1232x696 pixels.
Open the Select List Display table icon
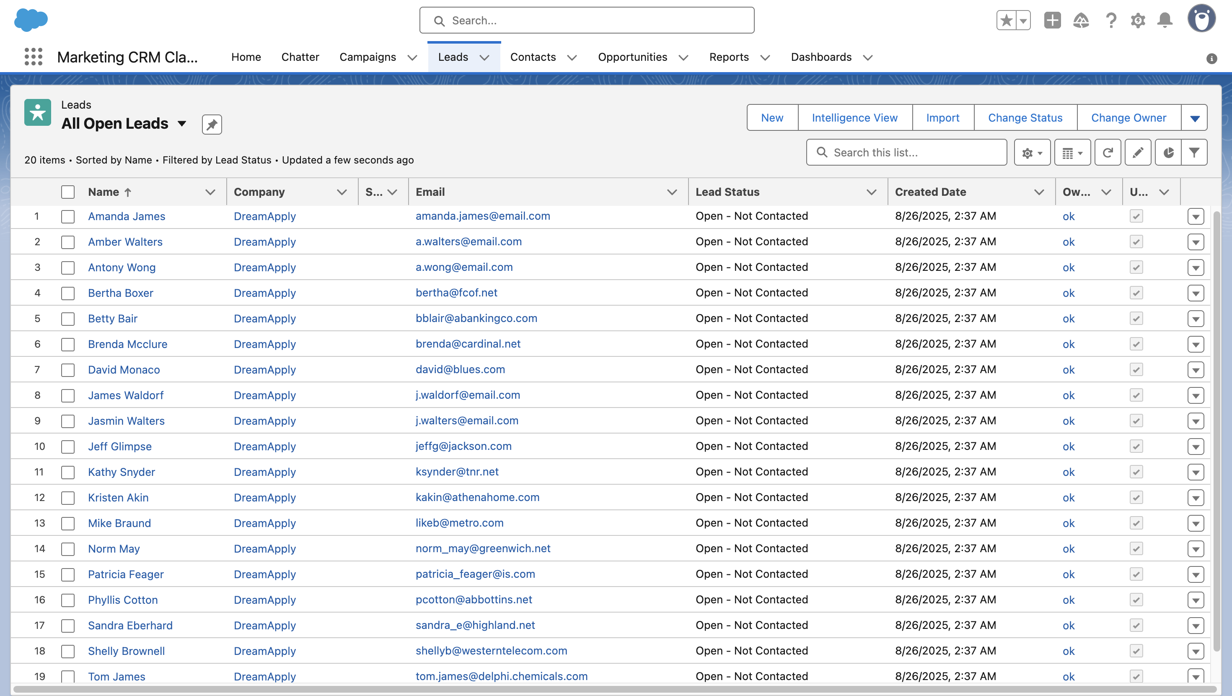point(1072,153)
